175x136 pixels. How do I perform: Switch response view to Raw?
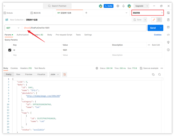click(x=18, y=75)
